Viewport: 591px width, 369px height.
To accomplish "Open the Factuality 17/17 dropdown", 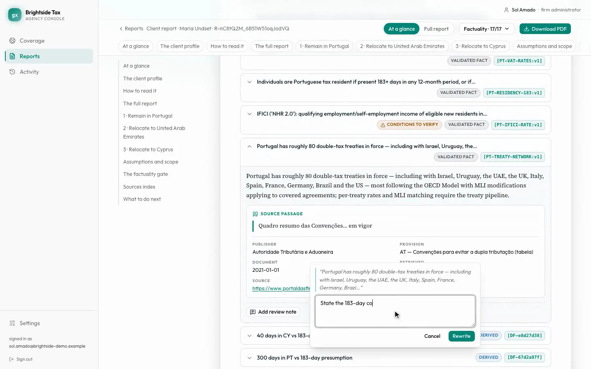I will click(486, 29).
